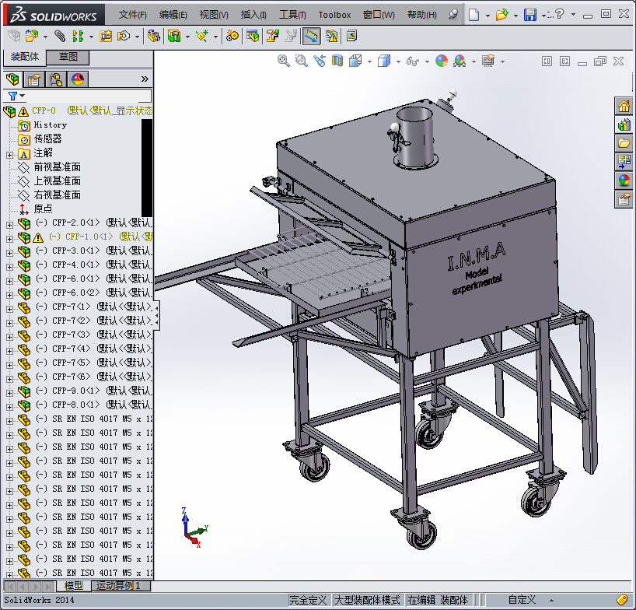Toggle the hide/show items glasses icon
Screen dimensions: 636x610
pyautogui.click(x=412, y=61)
